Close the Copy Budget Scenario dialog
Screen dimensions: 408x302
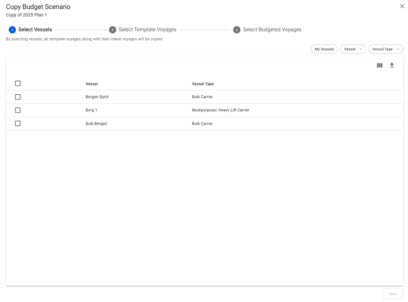point(402,6)
